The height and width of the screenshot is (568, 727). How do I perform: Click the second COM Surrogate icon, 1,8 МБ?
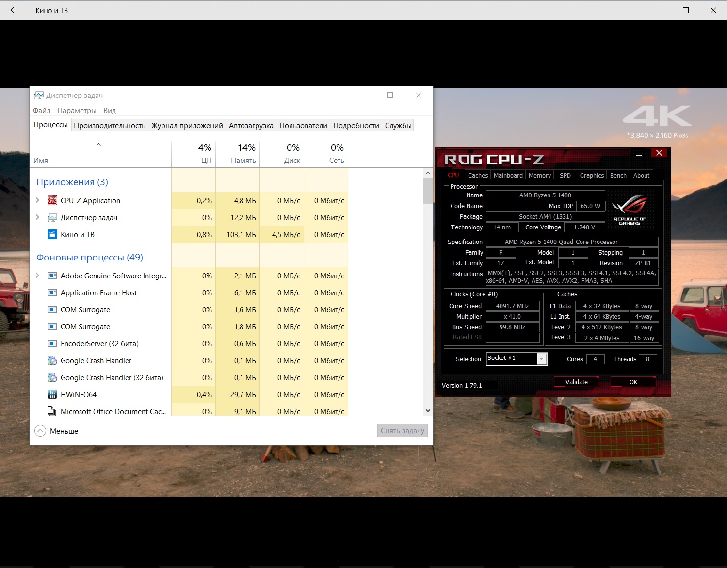52,326
